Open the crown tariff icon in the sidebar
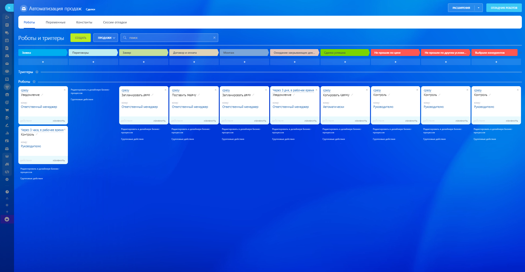 [x=7, y=219]
